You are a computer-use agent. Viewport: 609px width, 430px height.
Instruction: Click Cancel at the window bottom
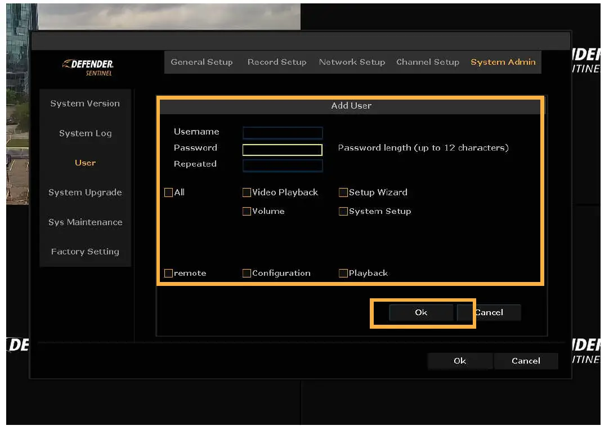click(x=526, y=361)
